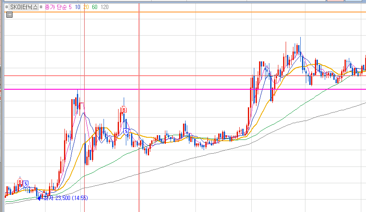Screen dimensions: 366x212
Task: Click the red B buy marker near chart bottom-left
Action: coord(20,182)
